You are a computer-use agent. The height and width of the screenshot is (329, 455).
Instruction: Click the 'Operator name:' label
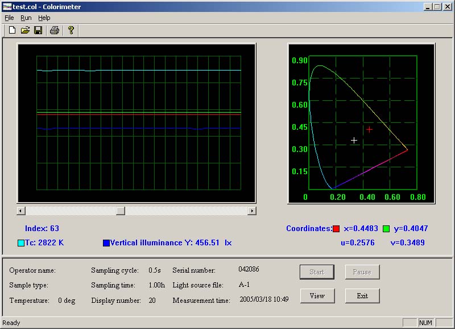click(32, 270)
